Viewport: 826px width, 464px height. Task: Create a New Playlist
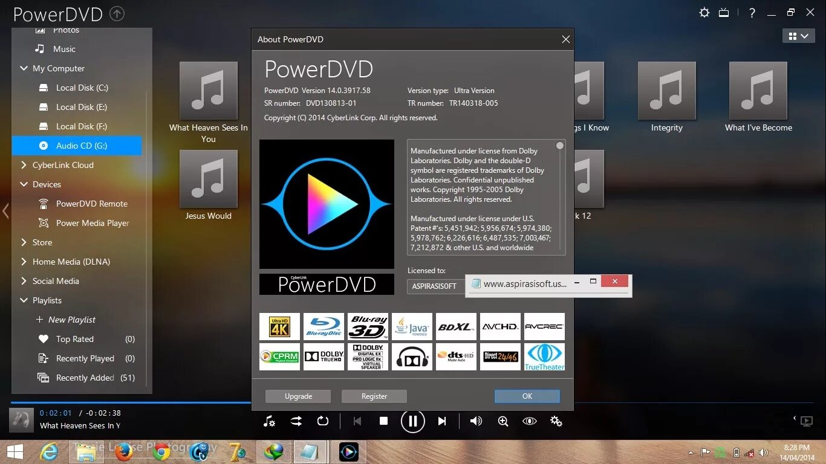65,320
